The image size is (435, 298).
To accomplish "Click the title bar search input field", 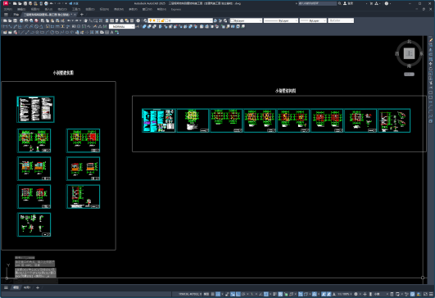I will click(317, 3).
